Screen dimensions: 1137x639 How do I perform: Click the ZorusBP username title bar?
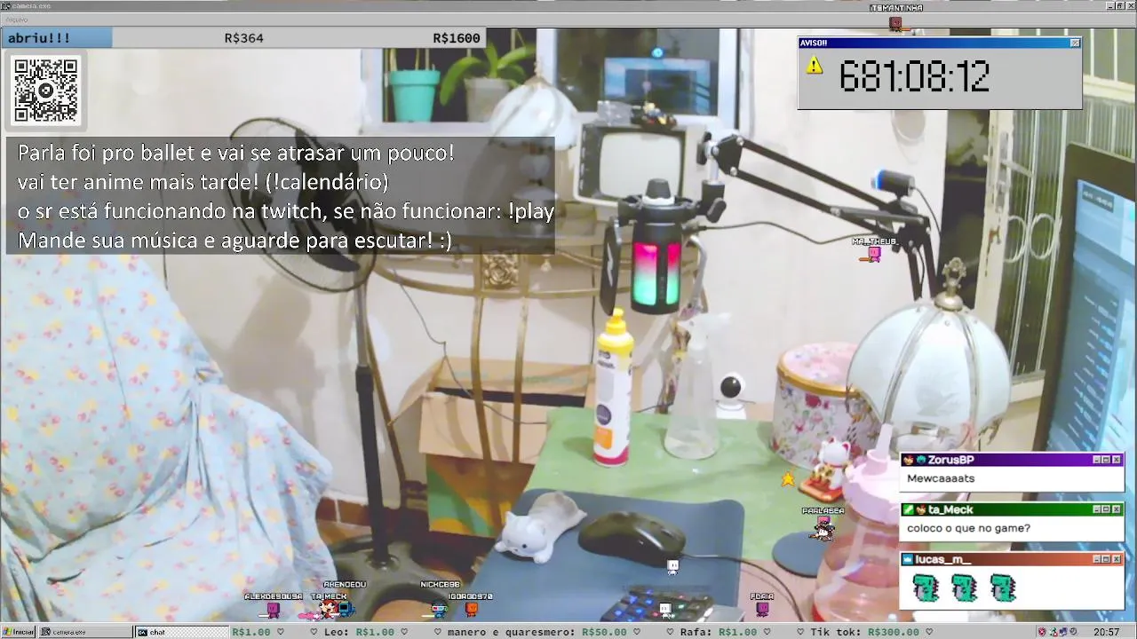[1013, 460]
